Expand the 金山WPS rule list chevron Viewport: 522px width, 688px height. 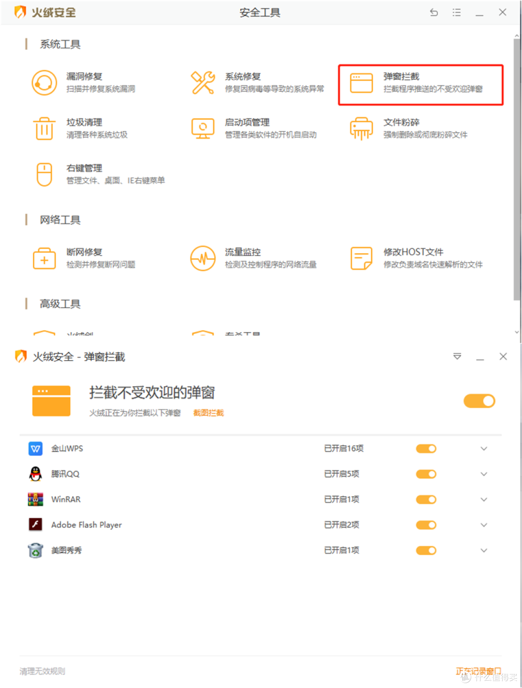pos(484,449)
